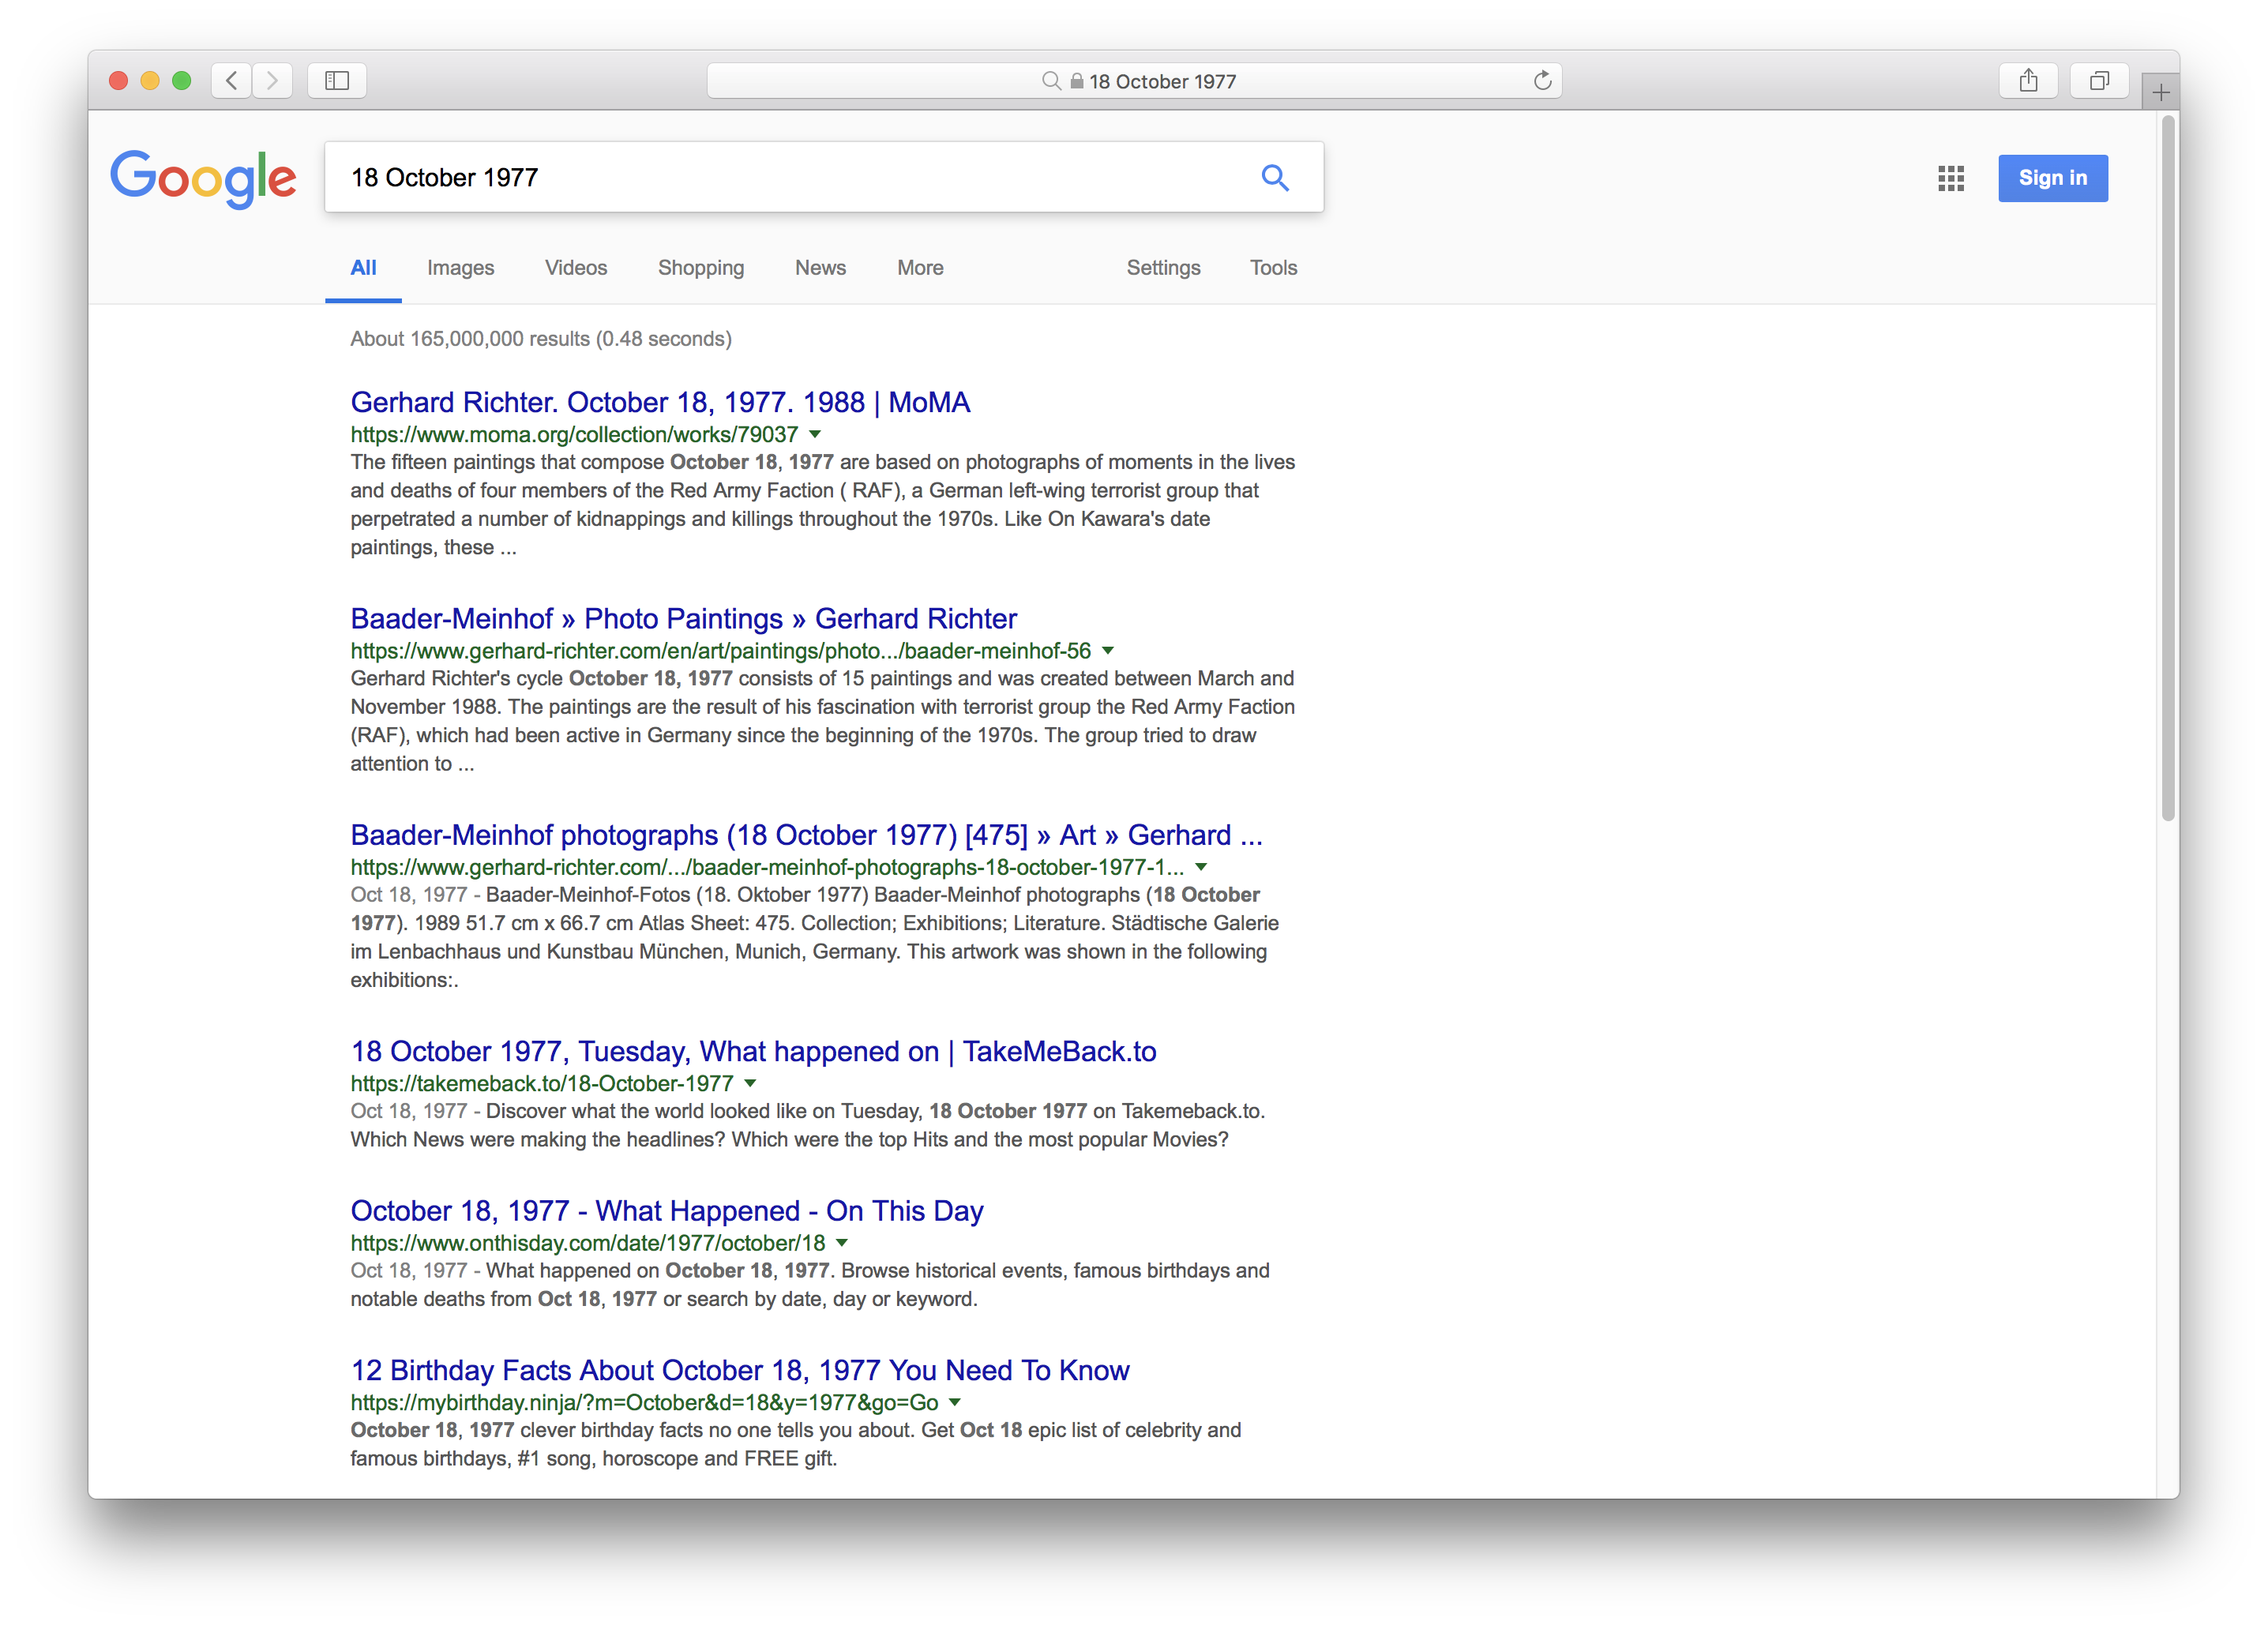Open Baader-Meinhof Photo Paintings result link
Viewport: 2268px width, 1625px height.
[683, 618]
